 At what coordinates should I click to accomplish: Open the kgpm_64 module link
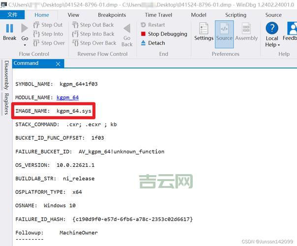pos(67,97)
